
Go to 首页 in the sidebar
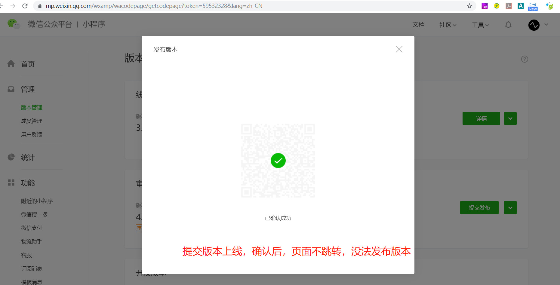[28, 64]
